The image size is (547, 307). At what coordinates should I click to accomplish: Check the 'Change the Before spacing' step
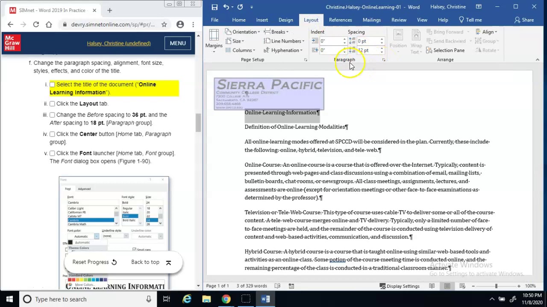coord(52,115)
